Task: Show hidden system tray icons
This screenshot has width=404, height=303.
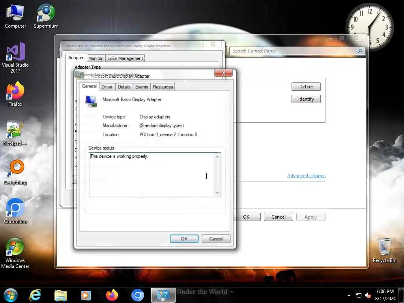Action: [x=349, y=295]
